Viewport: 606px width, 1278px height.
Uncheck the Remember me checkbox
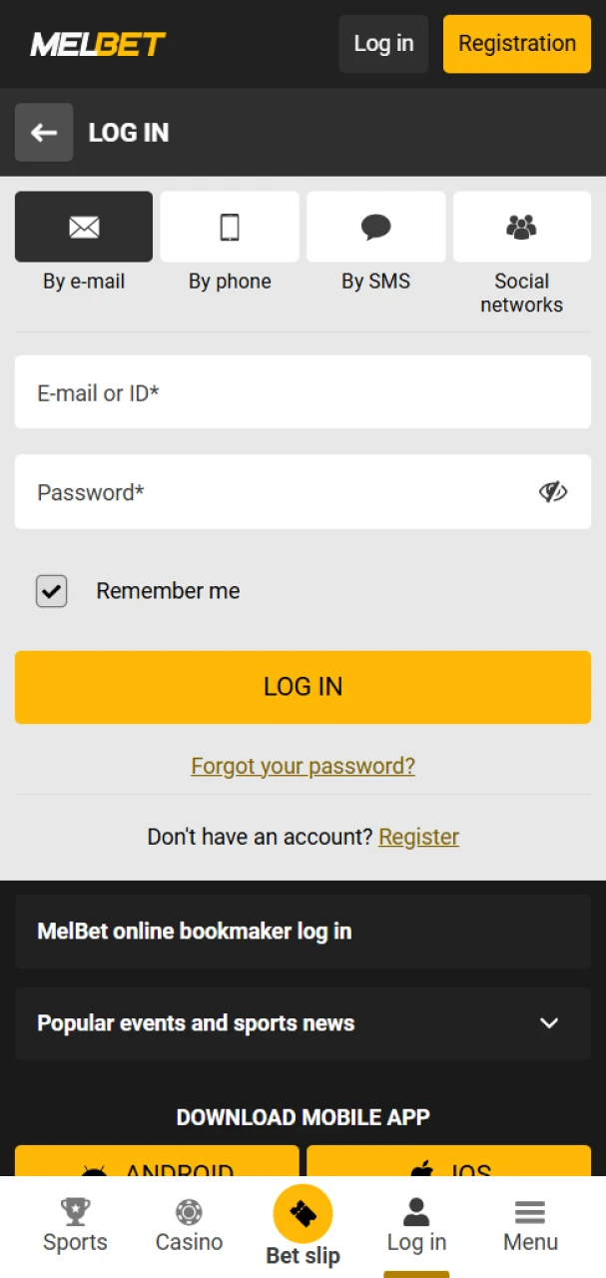click(x=51, y=591)
